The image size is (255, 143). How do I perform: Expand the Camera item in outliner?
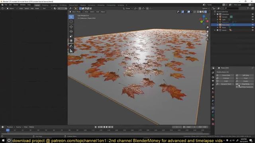218,17
